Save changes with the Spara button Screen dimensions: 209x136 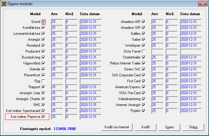[169, 127]
